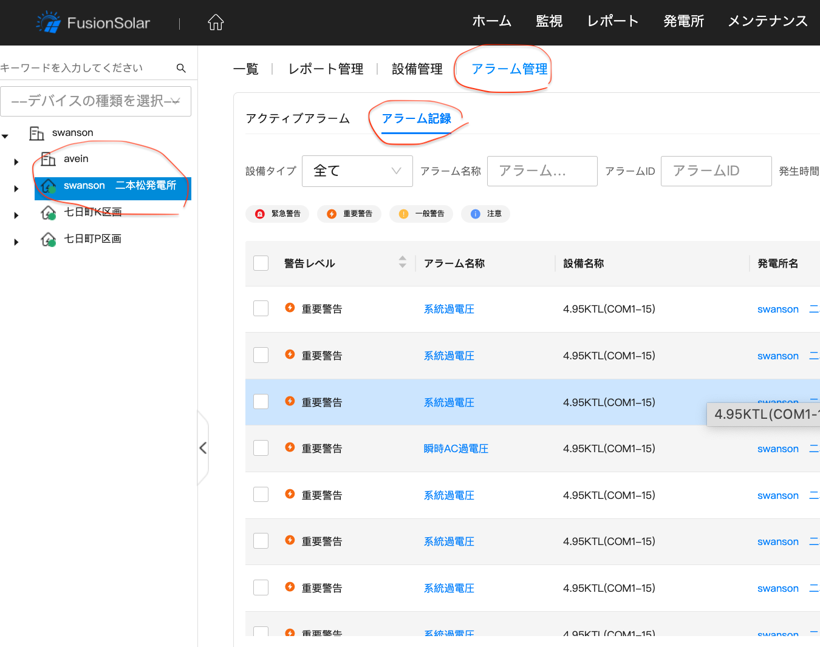Screen dimensions: 820x647
Task: Expand the avein tree node
Action: [16, 162]
